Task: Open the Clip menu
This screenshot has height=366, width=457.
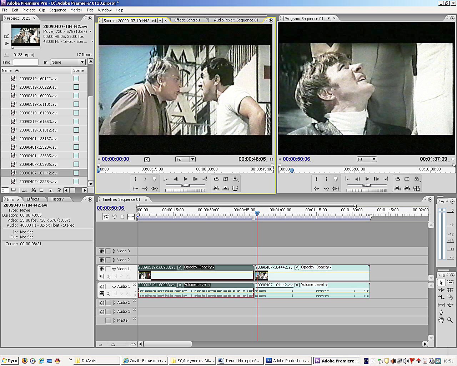Action: [x=42, y=10]
